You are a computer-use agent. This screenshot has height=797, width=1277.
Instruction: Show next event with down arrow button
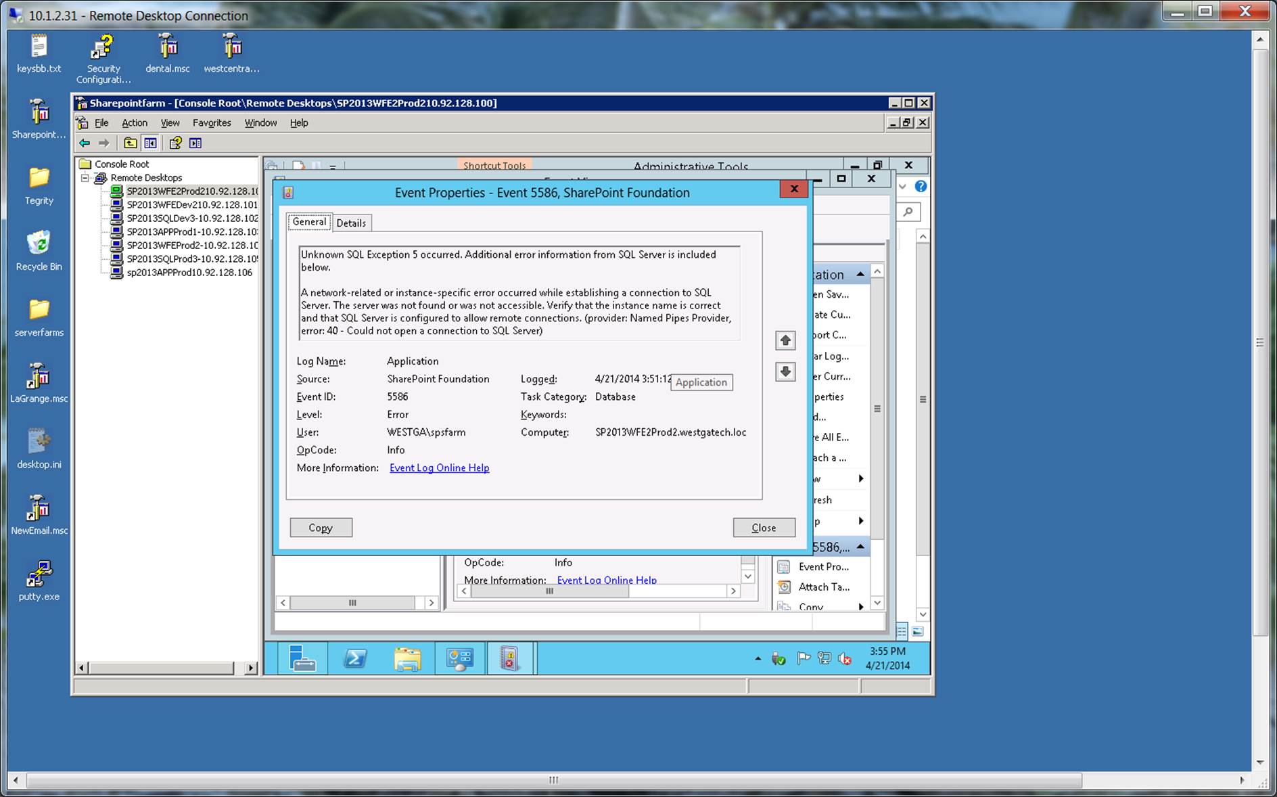(x=785, y=371)
